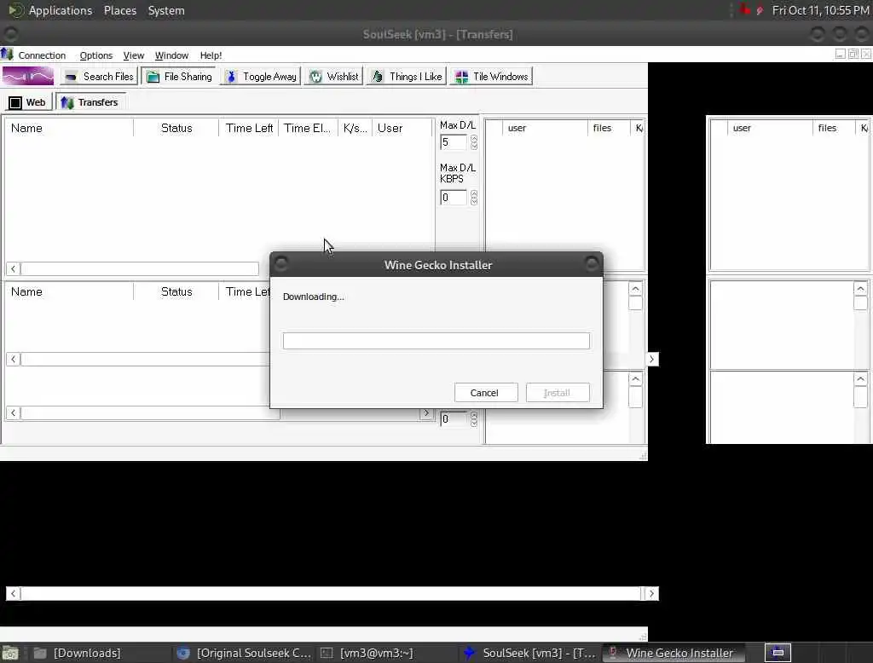This screenshot has width=873, height=663.
Task: Open the View menu
Action: pyautogui.click(x=133, y=55)
